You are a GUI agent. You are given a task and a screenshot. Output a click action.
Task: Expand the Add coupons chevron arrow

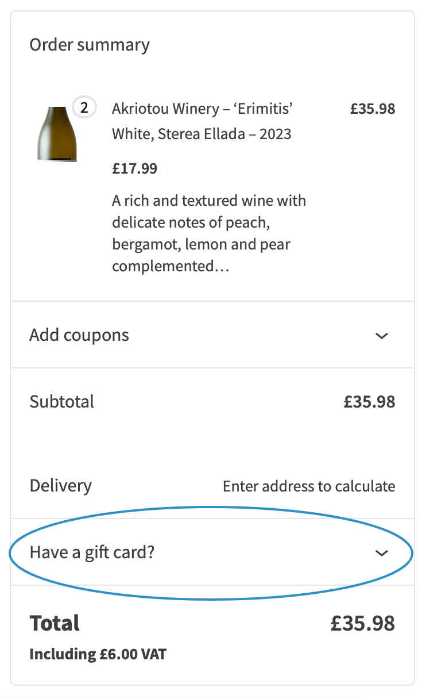[382, 335]
